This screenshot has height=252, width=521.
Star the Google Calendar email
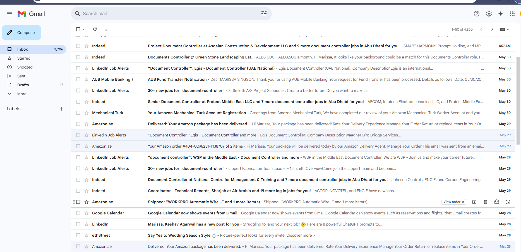[x=87, y=213]
